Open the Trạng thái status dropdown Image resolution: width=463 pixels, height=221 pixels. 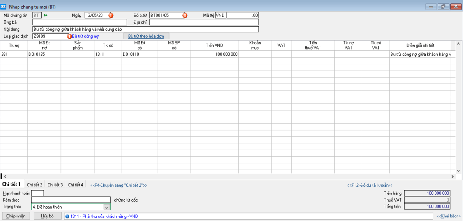point(106,207)
